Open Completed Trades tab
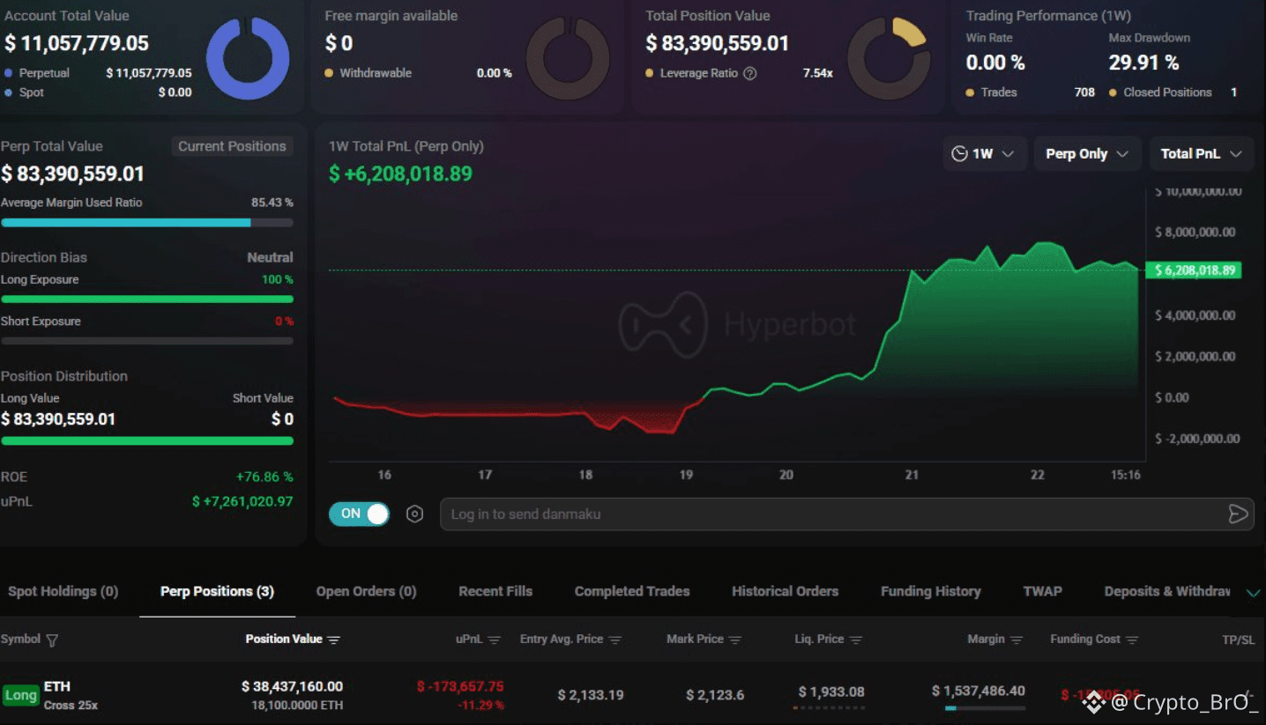Image resolution: width=1266 pixels, height=725 pixels. [632, 591]
